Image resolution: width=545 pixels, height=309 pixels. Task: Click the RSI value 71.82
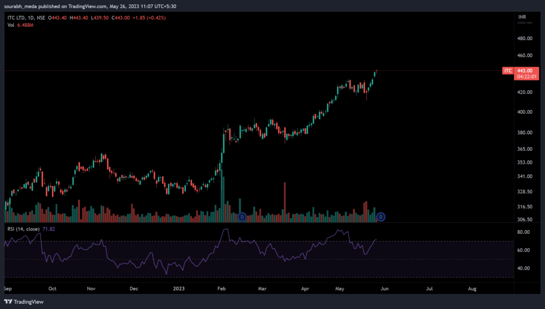tap(48, 229)
